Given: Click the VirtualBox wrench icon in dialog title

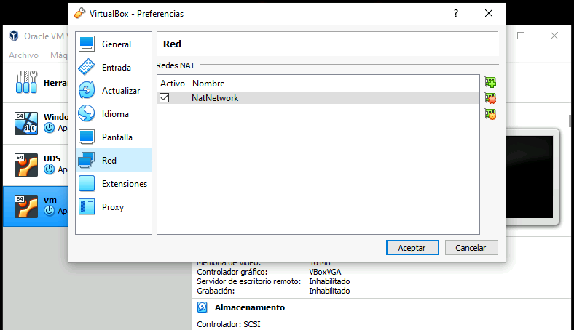Looking at the screenshot, I should click(80, 14).
